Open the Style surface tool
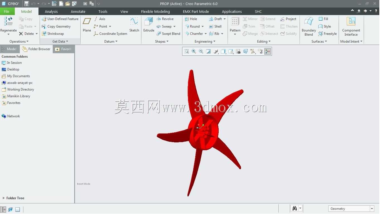The image size is (381, 214). click(325, 26)
